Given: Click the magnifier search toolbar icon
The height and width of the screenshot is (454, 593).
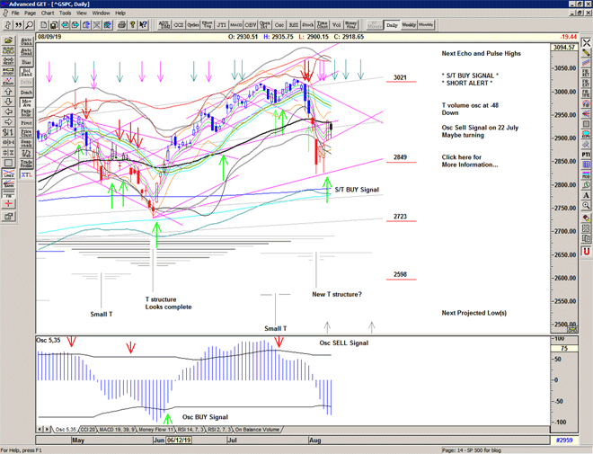Looking at the screenshot, I should pyautogui.click(x=30, y=25).
